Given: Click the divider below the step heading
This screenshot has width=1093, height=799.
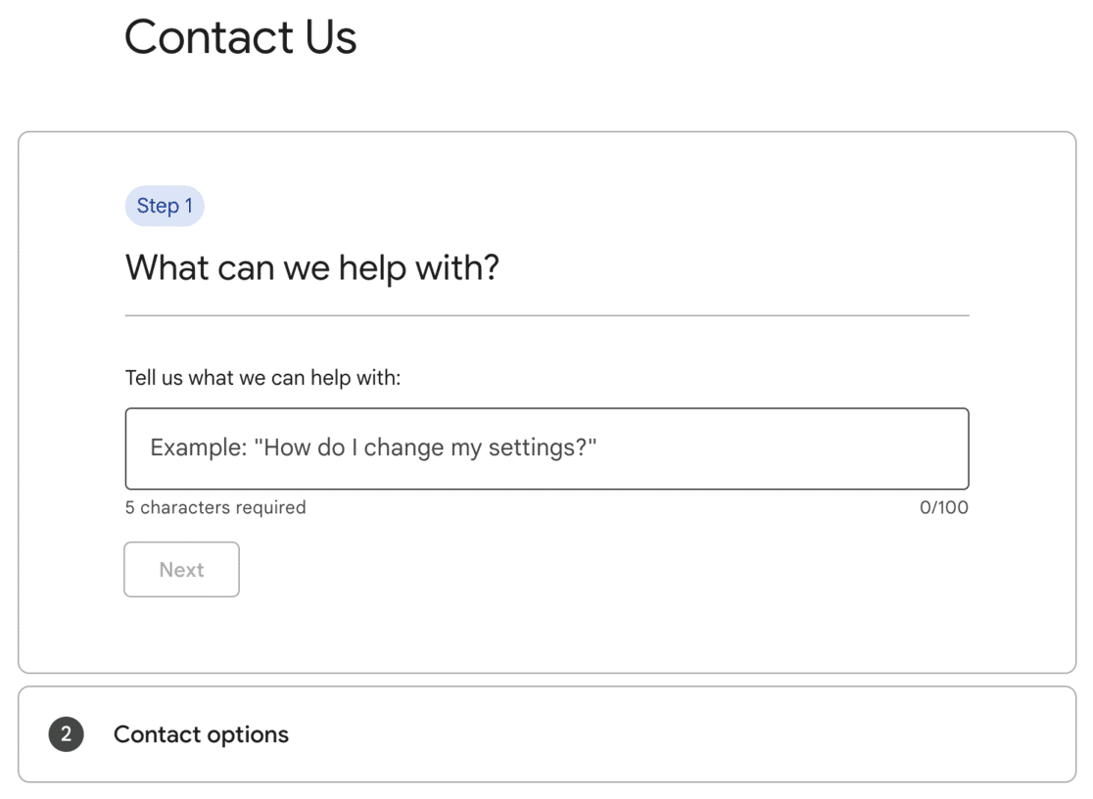Looking at the screenshot, I should 546,313.
